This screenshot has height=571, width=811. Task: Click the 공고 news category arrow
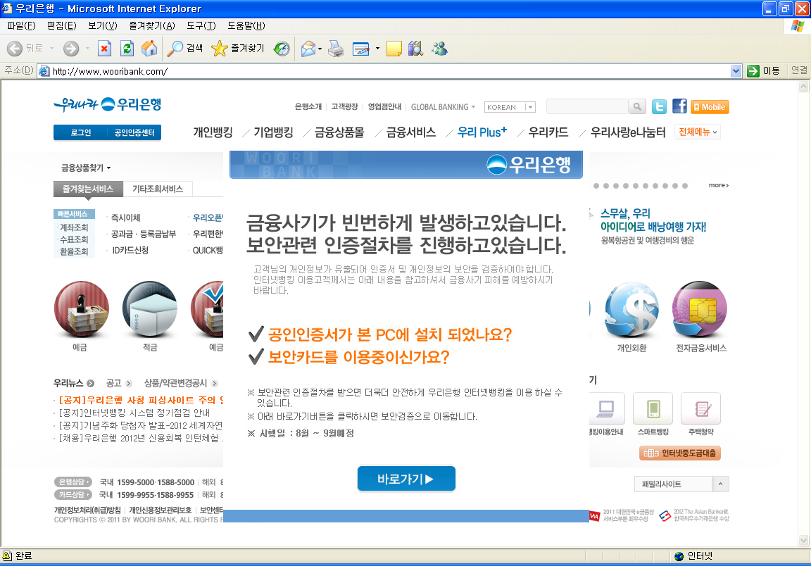129,383
